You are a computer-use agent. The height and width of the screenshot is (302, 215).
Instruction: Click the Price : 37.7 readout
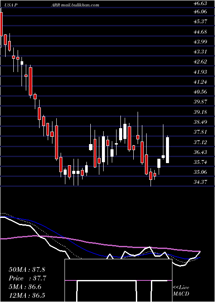pos(27,278)
